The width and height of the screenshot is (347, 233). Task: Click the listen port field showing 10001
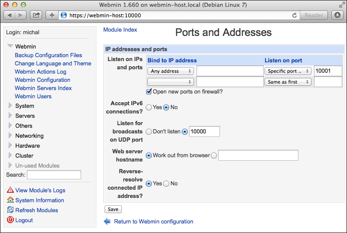click(328, 71)
